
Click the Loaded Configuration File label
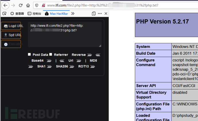click(153, 118)
